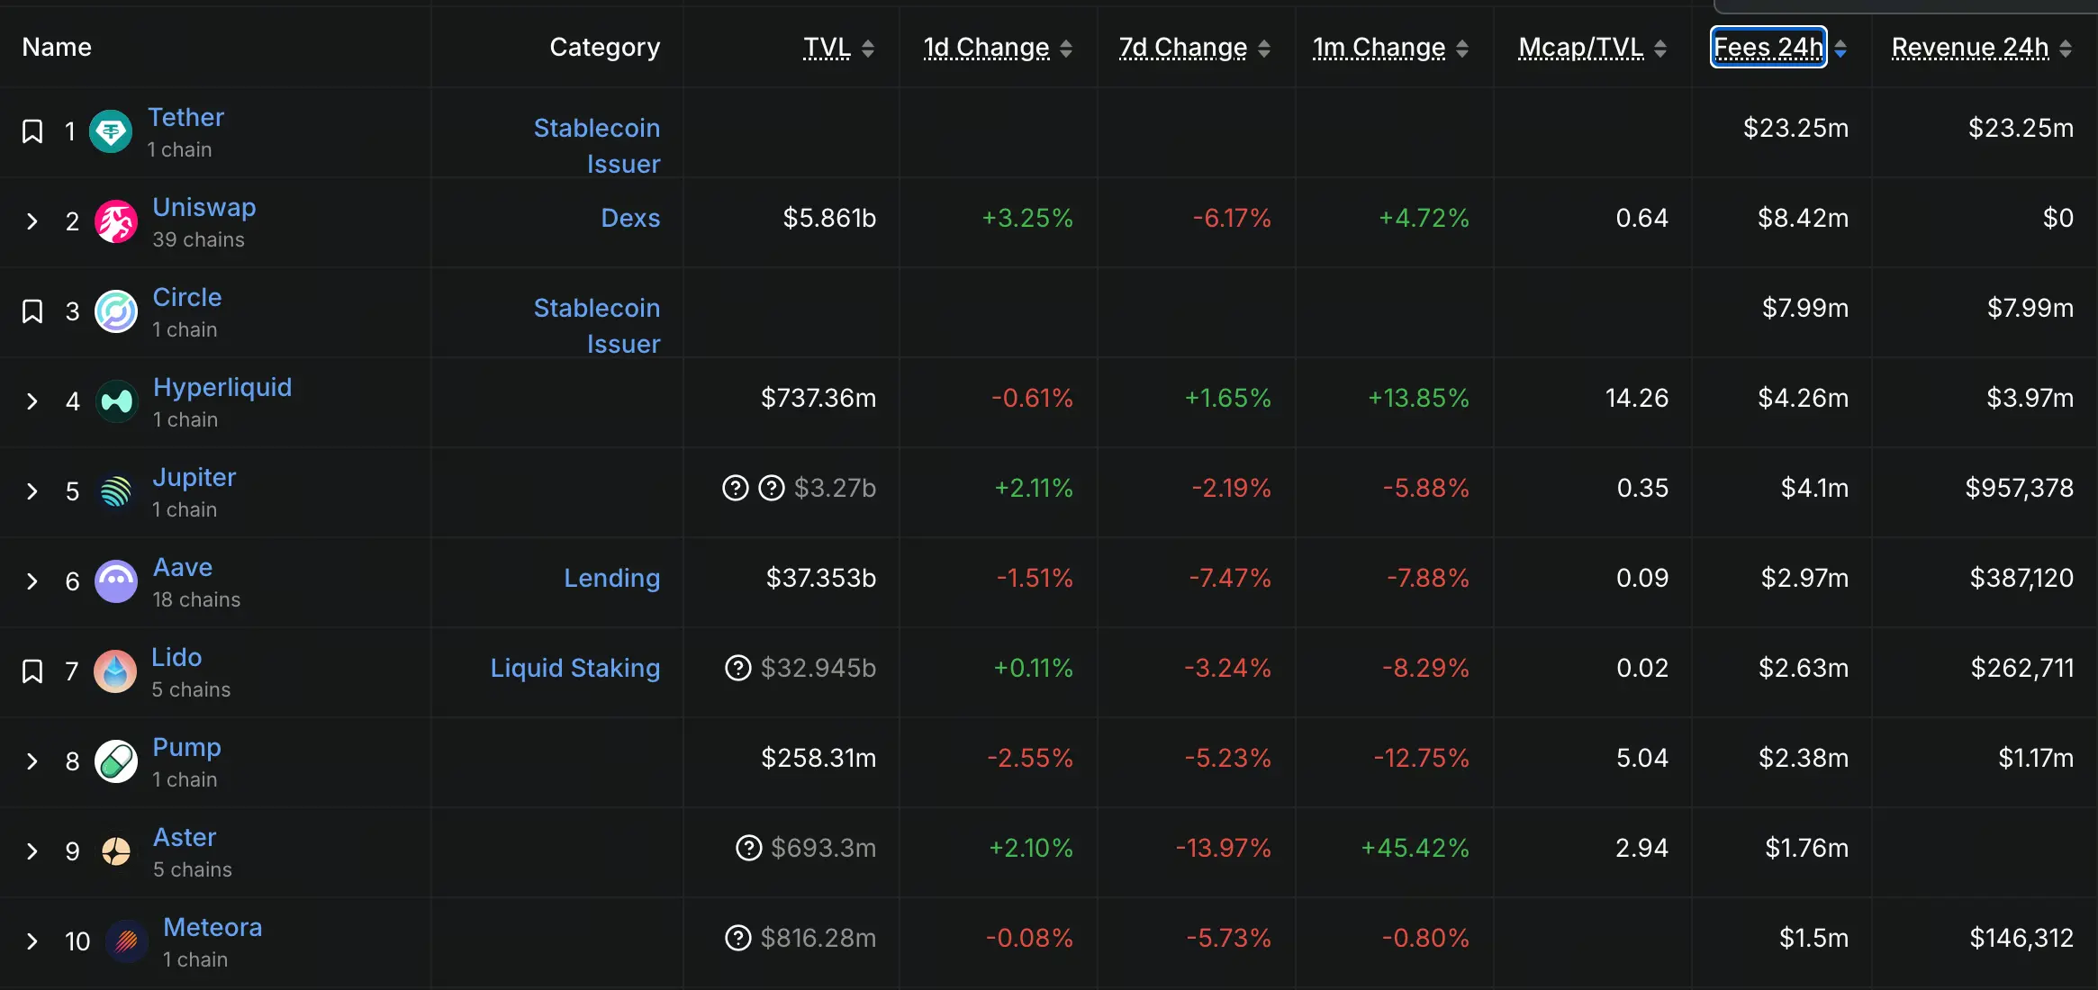This screenshot has width=2098, height=990.
Task: Click the Pump pill logo icon
Action: click(x=116, y=761)
